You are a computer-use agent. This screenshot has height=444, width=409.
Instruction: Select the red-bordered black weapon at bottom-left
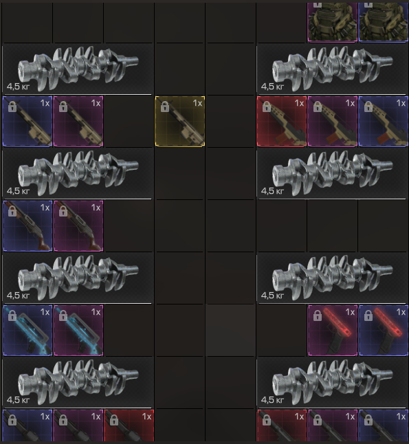(x=129, y=425)
